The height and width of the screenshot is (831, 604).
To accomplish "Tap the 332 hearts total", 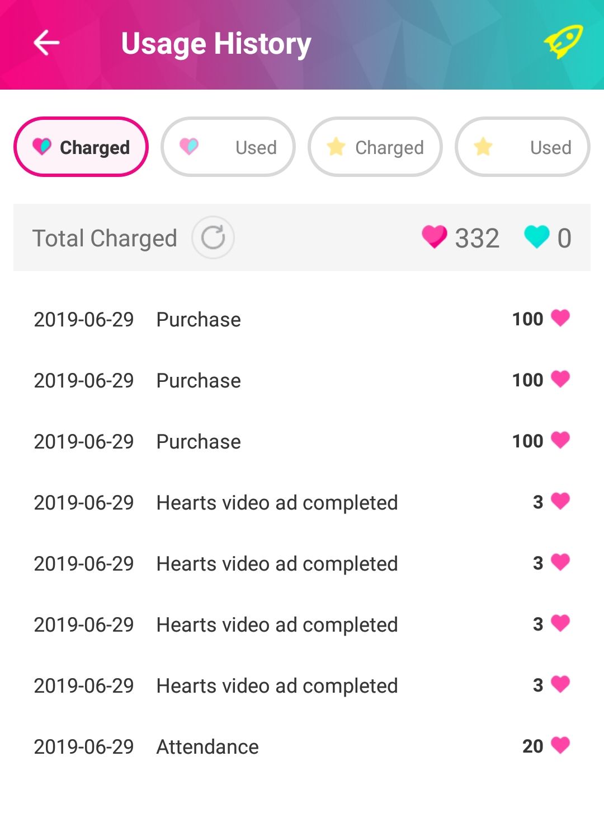I will point(476,238).
